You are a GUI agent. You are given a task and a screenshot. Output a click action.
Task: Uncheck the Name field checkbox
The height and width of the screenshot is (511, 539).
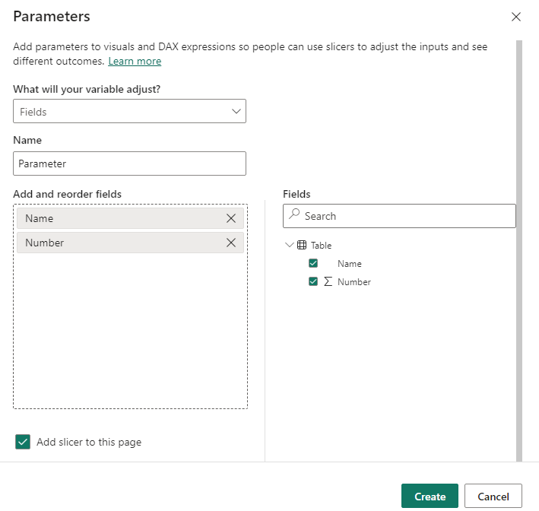(313, 263)
